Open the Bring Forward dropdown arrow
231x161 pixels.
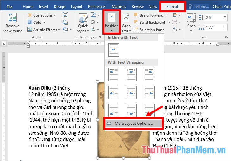(167, 15)
